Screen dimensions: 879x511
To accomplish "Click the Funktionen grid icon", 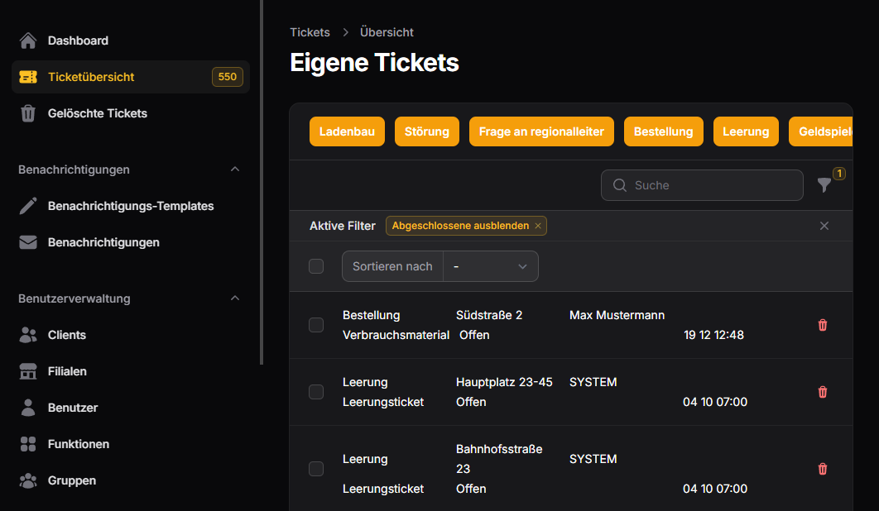I will (28, 444).
